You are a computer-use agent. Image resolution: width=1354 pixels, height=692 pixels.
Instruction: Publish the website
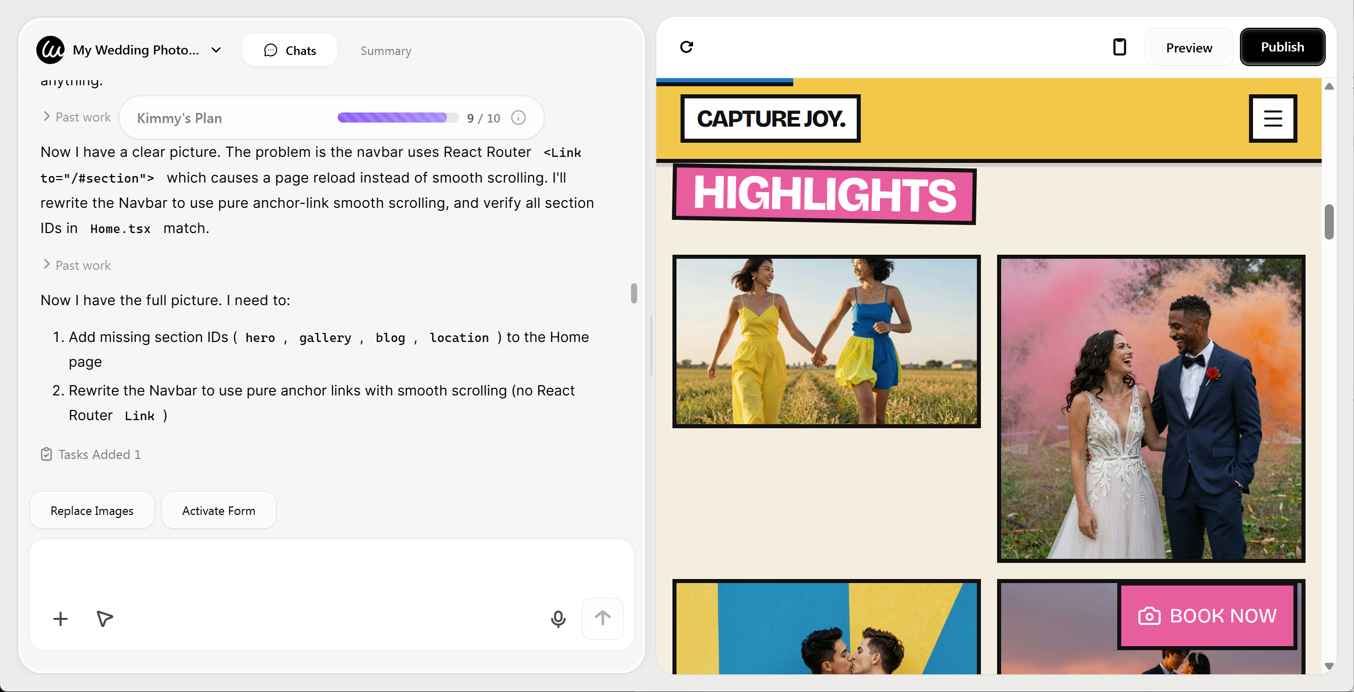1282,47
